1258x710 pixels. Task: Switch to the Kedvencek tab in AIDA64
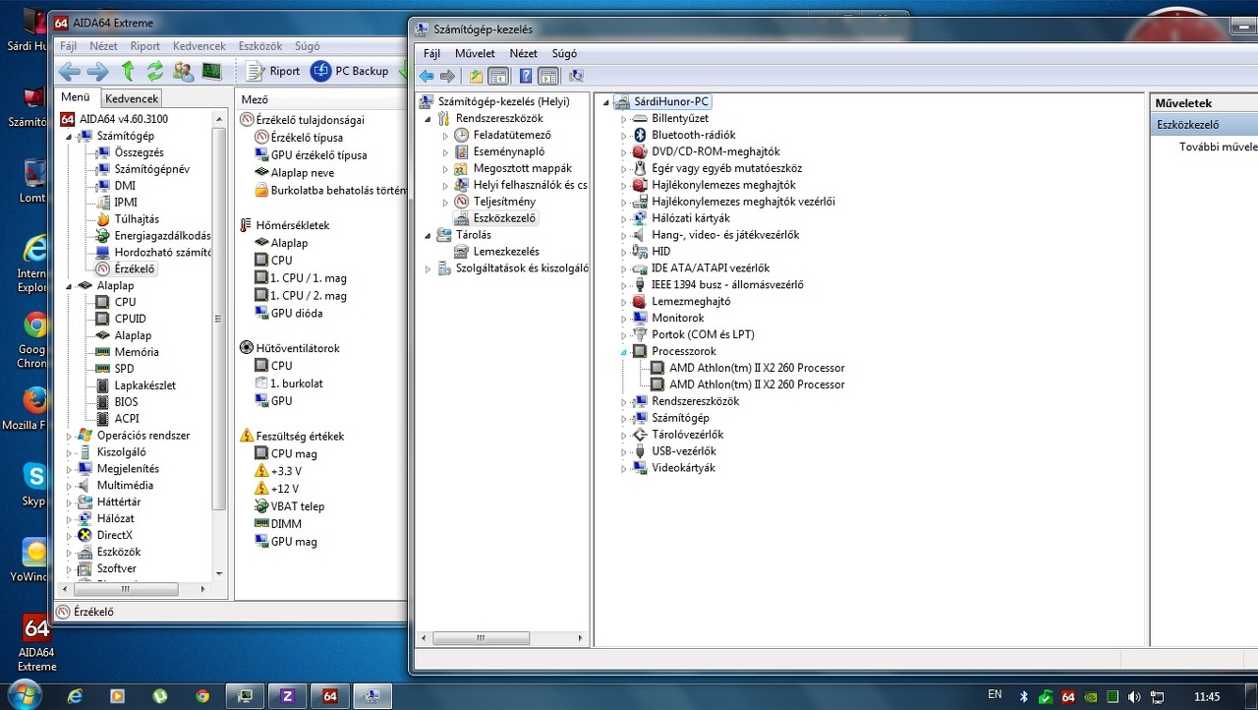coord(132,98)
